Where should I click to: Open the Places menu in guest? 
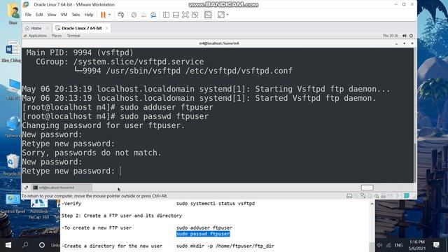point(57,36)
